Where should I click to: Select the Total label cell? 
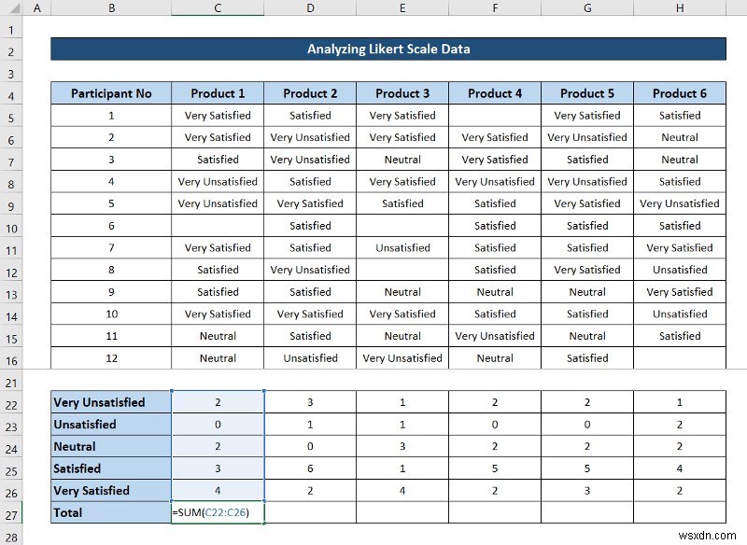coord(111,512)
